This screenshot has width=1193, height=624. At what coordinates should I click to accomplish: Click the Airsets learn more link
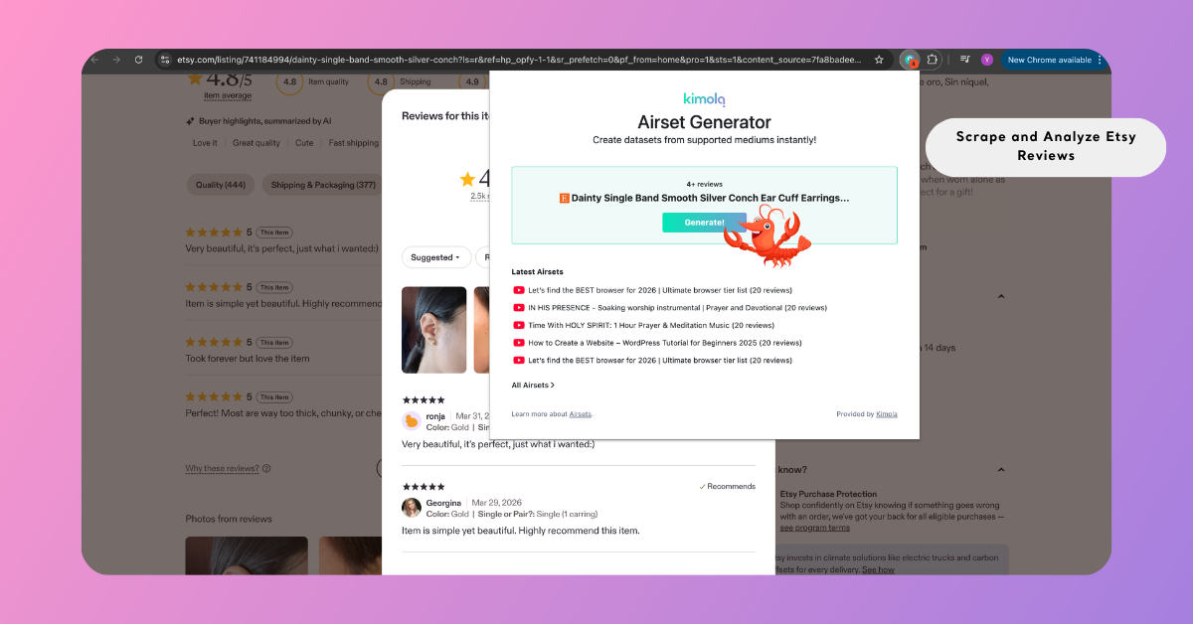tap(580, 413)
